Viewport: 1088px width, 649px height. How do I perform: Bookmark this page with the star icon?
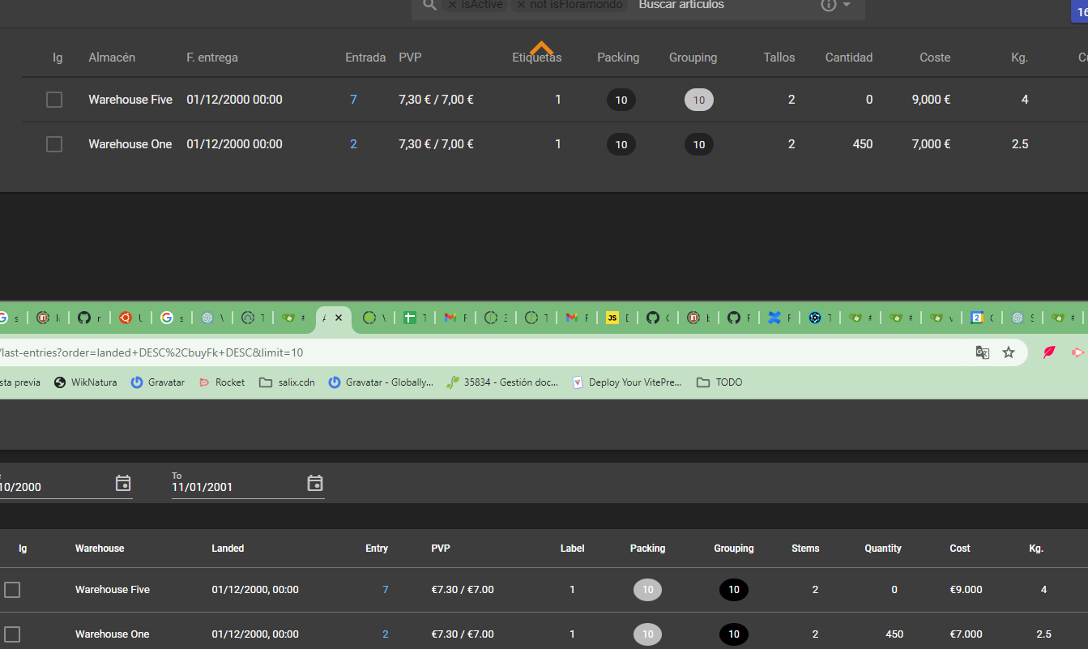point(1009,352)
